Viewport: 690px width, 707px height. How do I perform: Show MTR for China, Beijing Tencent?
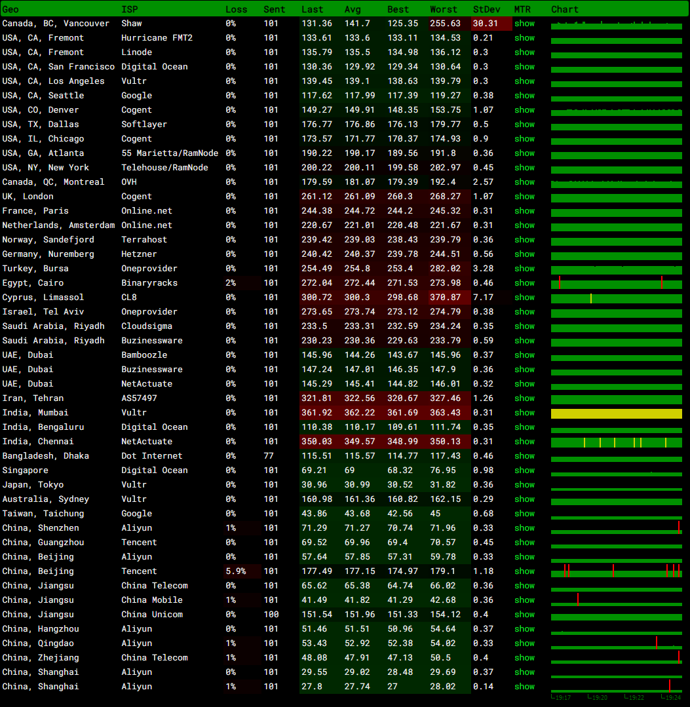[524, 571]
